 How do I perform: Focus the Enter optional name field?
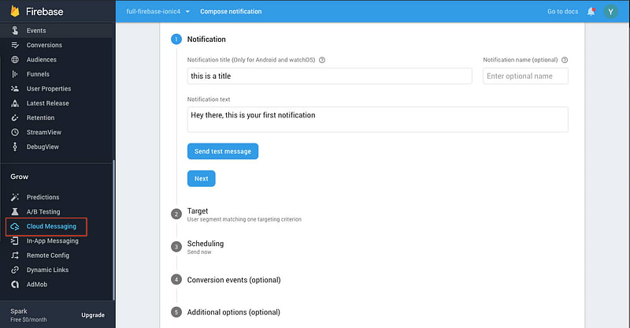click(x=525, y=76)
